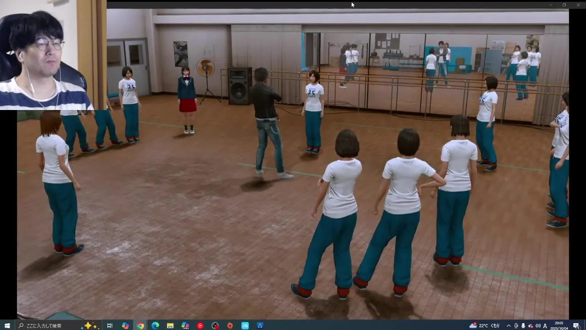
Task: Open OneDrive sync status icon
Action: tap(531, 325)
